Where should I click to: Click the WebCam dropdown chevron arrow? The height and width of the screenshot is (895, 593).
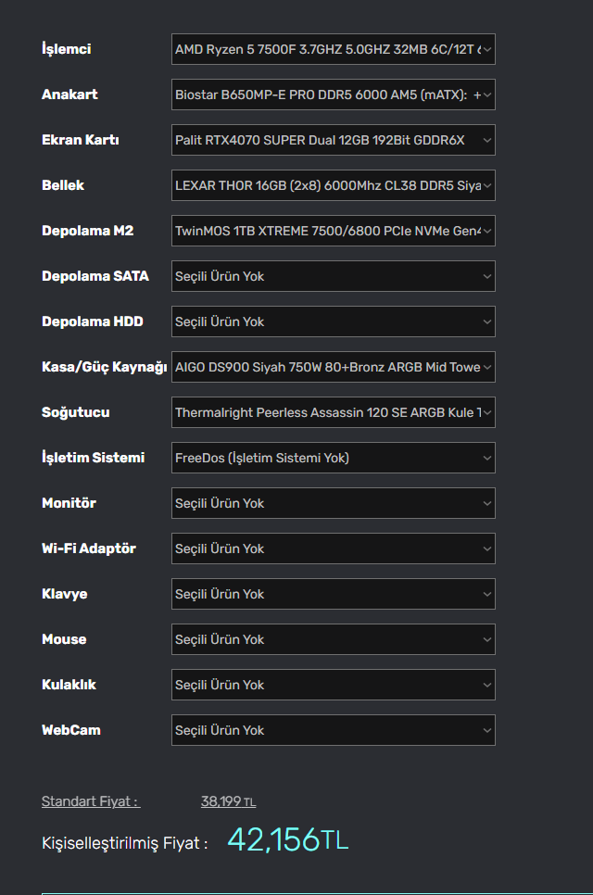pos(487,730)
